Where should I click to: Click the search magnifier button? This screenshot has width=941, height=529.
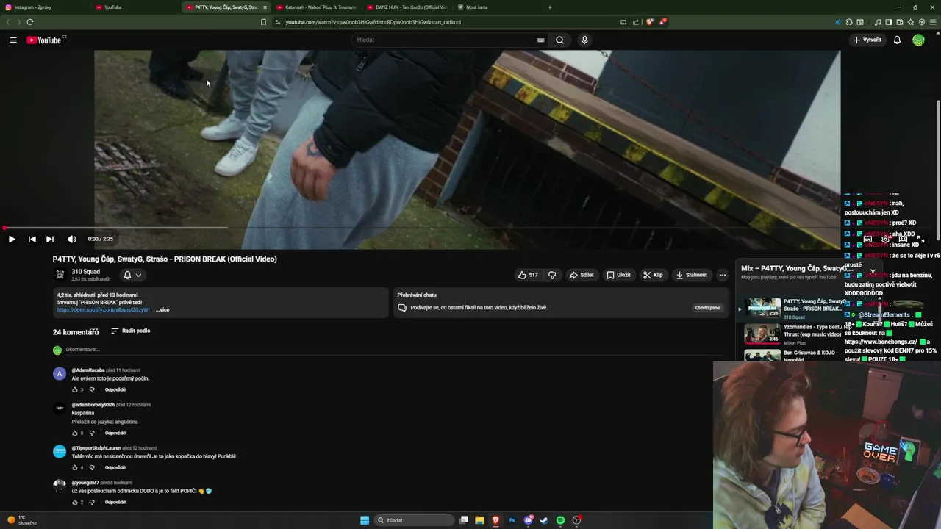[559, 40]
